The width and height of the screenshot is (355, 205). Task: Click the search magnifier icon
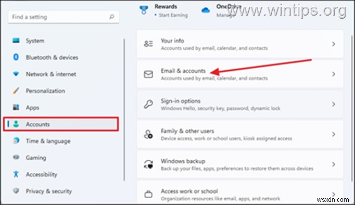coord(111,17)
